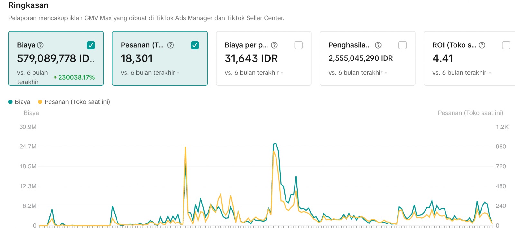The image size is (515, 228).
Task: Click the Pelaporan mencakup iklan GMV Max description
Action: point(146,18)
